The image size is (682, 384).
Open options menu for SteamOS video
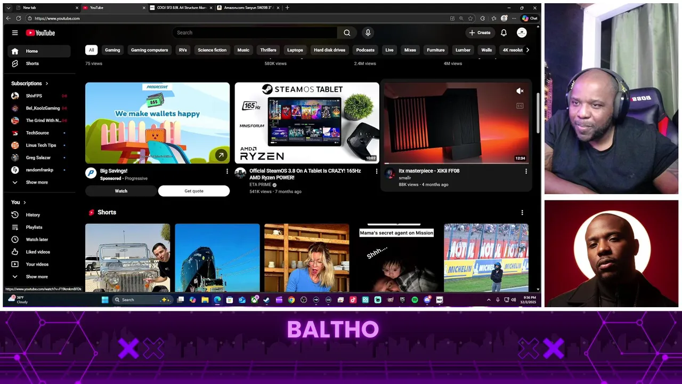tap(377, 171)
